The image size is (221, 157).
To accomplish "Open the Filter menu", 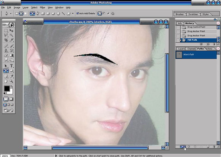I will coord(42,8).
